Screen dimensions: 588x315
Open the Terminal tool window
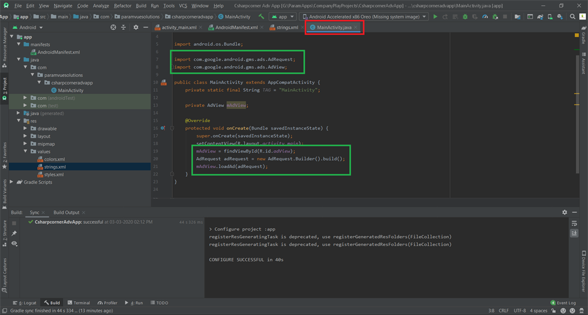click(79, 302)
